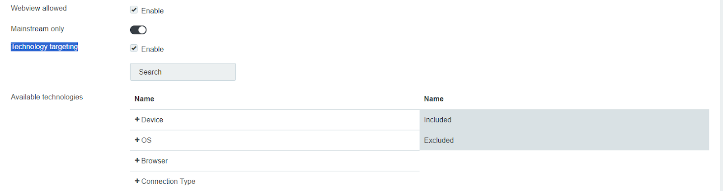This screenshot has height=191, width=723.
Task: Click the plus icon beside Device
Action: click(137, 120)
